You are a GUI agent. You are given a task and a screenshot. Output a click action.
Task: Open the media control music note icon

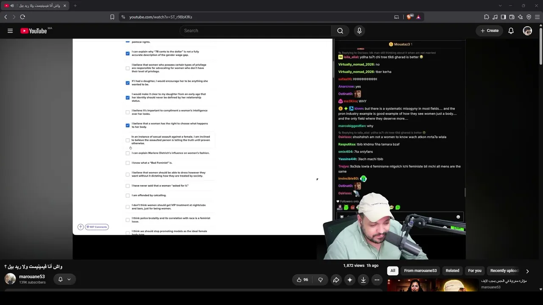[495, 17]
